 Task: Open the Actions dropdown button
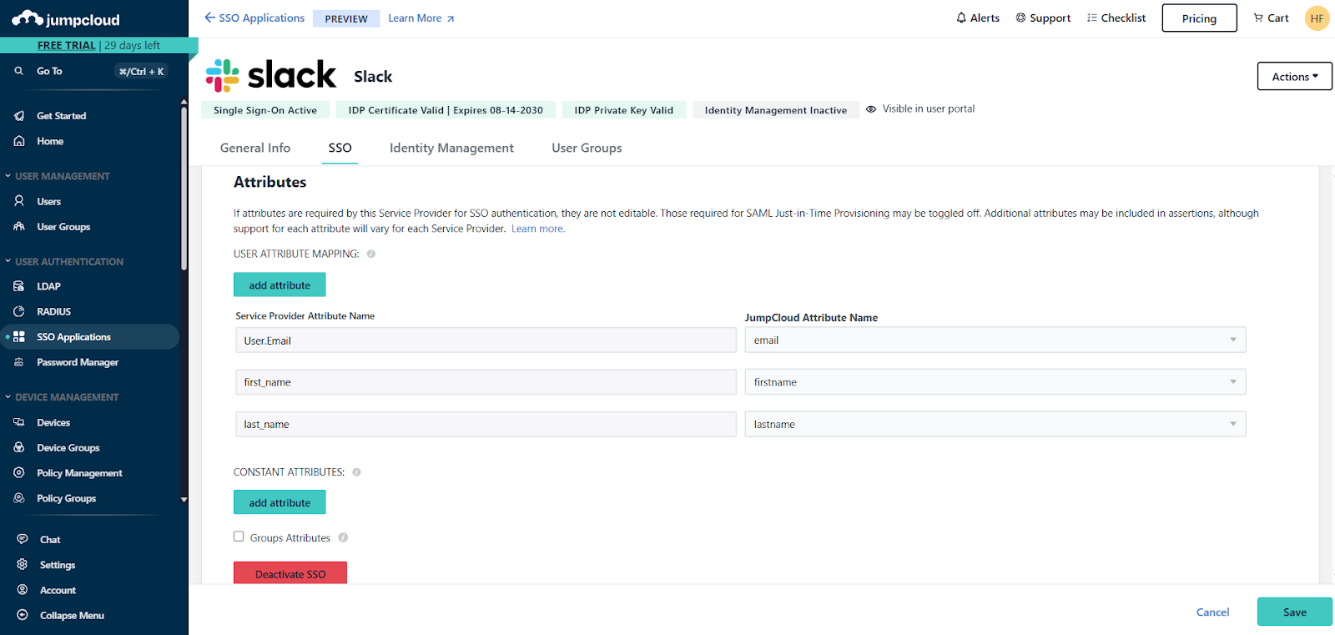(1295, 76)
